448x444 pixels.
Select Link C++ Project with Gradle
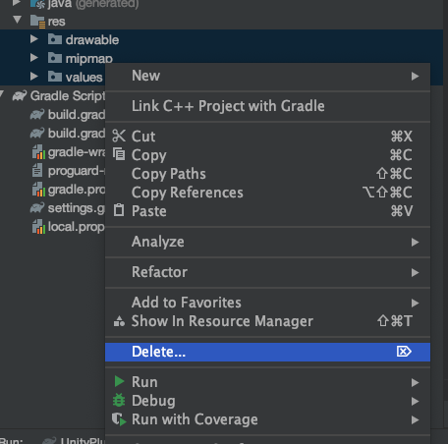pyautogui.click(x=267, y=106)
